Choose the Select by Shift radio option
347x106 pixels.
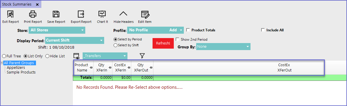coord(115,45)
